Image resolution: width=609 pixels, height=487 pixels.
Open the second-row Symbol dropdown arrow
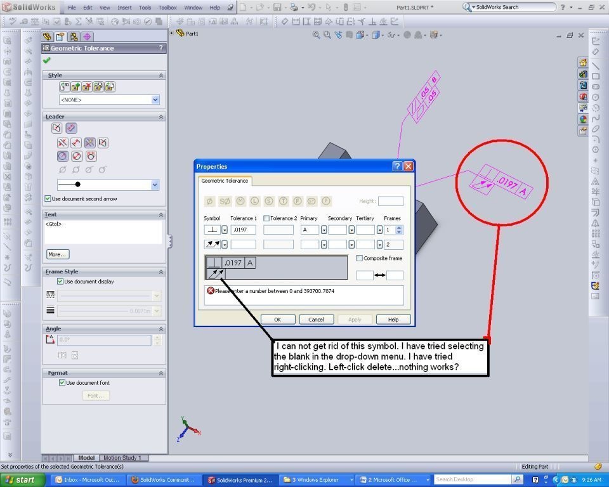pos(225,244)
